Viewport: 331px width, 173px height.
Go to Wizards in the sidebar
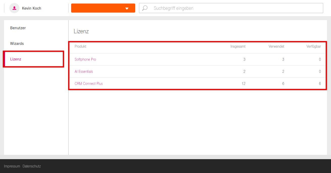point(17,44)
